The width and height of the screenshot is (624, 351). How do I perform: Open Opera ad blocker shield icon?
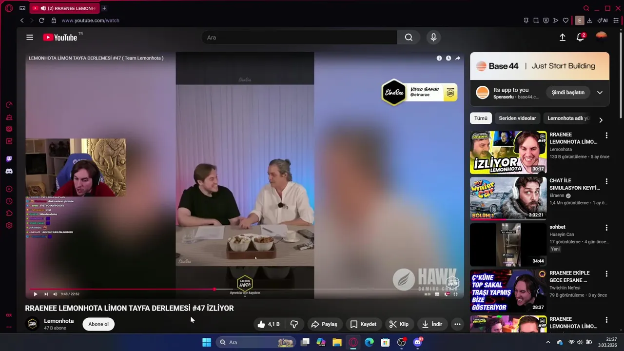coord(546,20)
